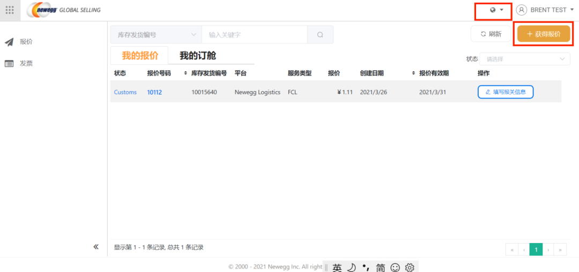Collapse the sidebar with double chevron

(x=96, y=247)
